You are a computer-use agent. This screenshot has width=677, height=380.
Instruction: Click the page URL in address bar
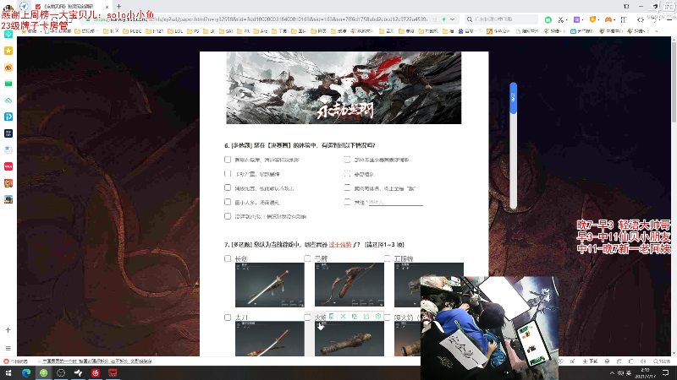[x=261, y=19]
